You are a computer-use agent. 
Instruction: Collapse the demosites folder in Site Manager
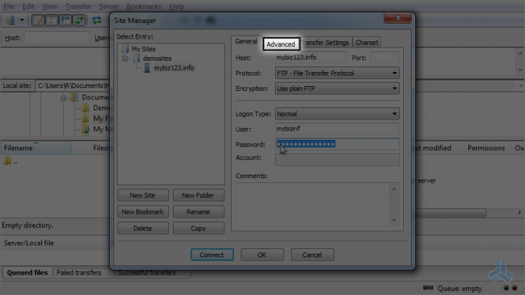pyautogui.click(x=125, y=59)
